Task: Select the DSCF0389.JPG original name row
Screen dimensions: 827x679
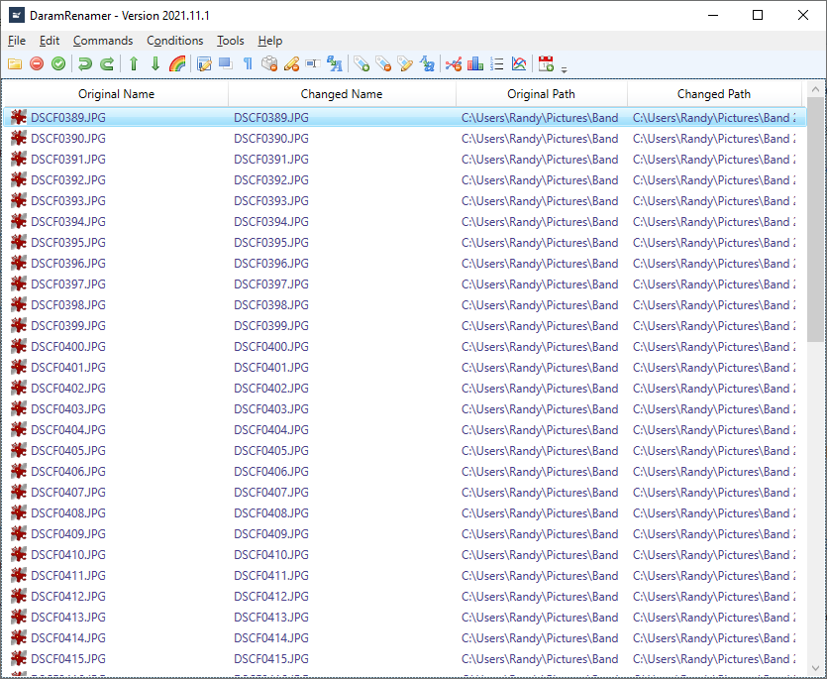Action: [x=68, y=118]
